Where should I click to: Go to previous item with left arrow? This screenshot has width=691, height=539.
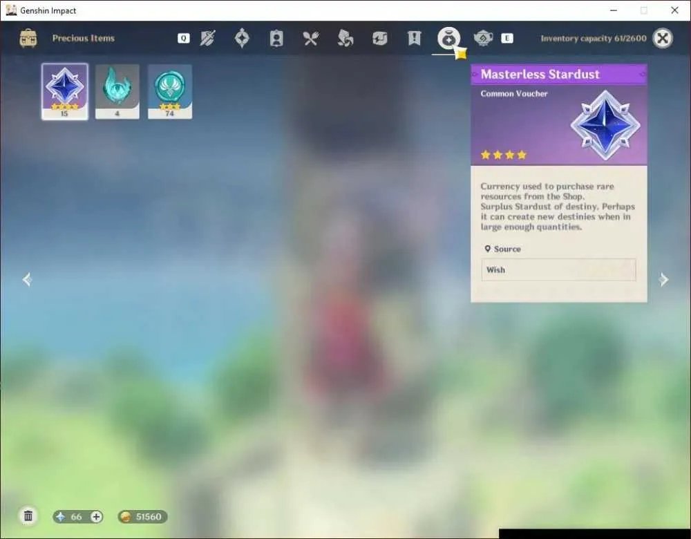click(x=28, y=279)
